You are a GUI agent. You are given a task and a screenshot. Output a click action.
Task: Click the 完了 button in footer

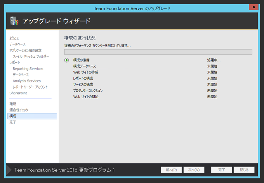coord(221,170)
